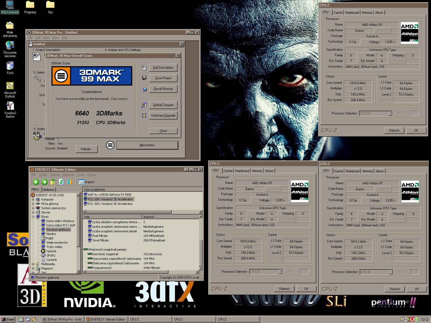Open the Start menu button
Screen dimensions: 431x323
click(x=8, y=320)
